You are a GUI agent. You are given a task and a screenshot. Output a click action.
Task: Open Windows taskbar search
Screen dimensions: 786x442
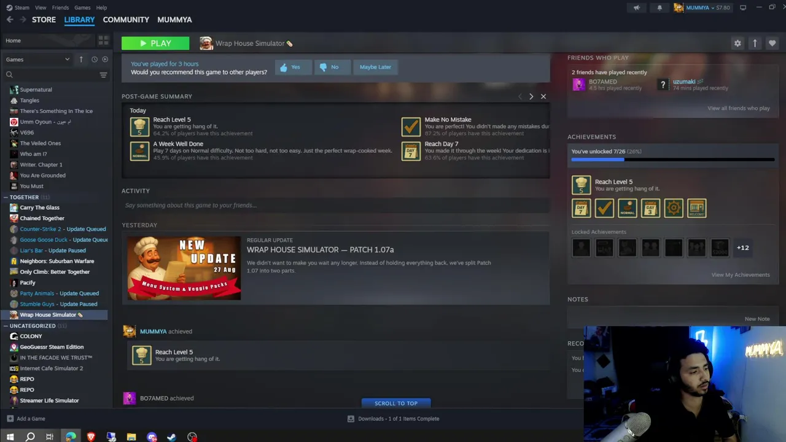(30, 437)
